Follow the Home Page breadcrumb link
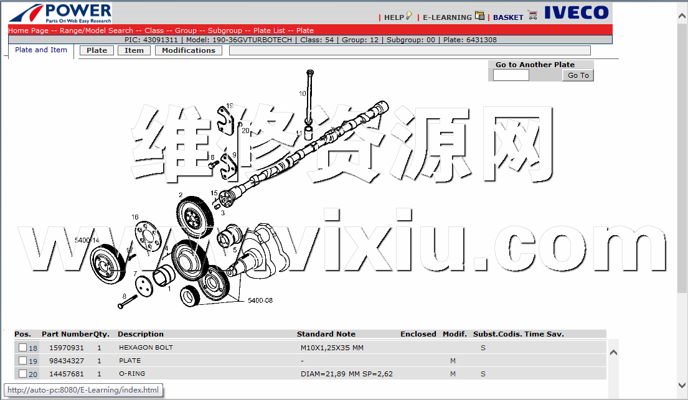This screenshot has height=400, width=688. (28, 30)
